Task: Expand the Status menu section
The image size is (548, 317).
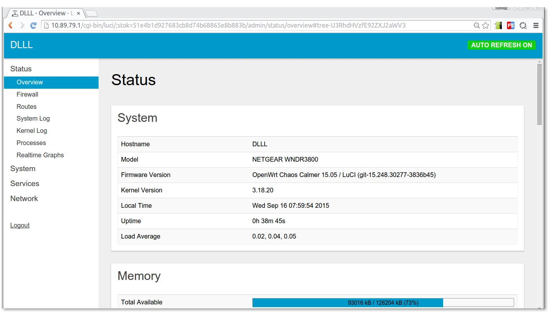Action: click(21, 69)
